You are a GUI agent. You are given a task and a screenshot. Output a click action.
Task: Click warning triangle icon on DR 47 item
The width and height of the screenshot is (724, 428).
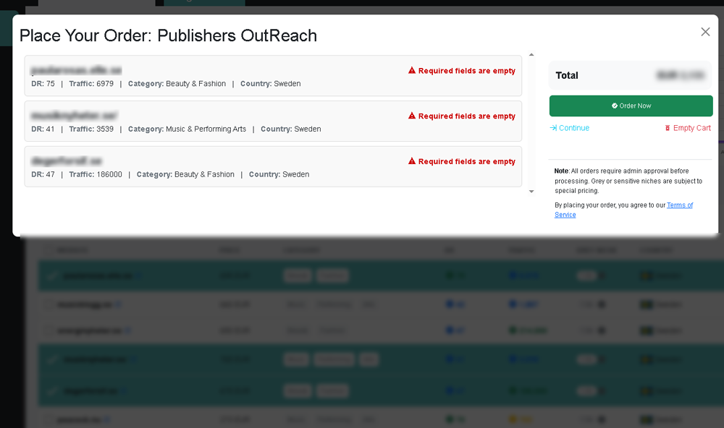(x=412, y=161)
